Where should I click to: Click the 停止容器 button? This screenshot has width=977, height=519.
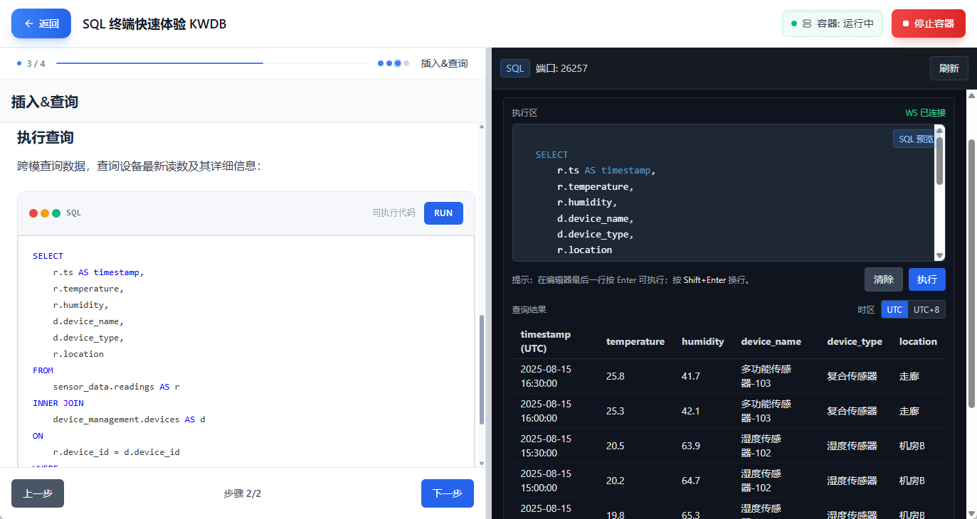pos(929,23)
